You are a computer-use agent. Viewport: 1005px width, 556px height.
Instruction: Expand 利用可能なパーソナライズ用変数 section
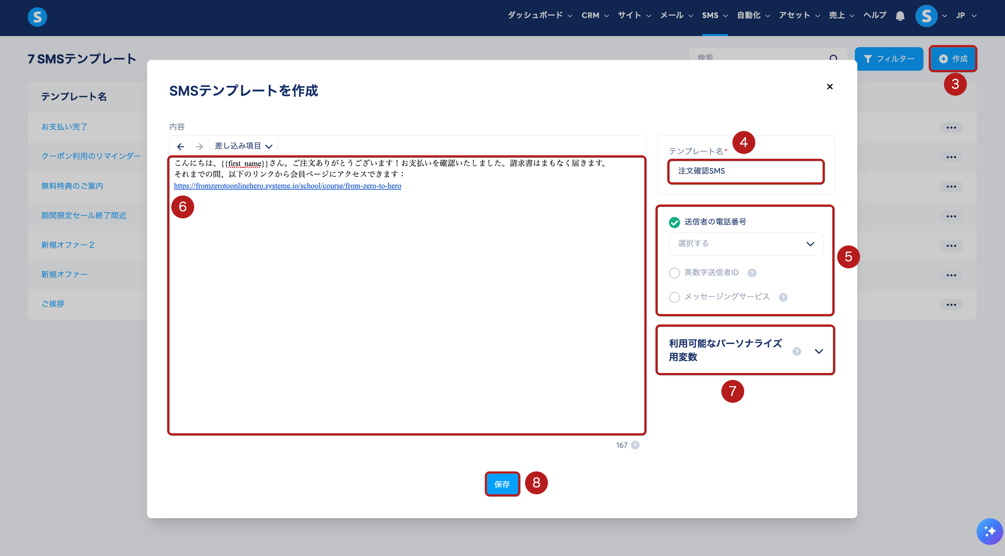818,351
